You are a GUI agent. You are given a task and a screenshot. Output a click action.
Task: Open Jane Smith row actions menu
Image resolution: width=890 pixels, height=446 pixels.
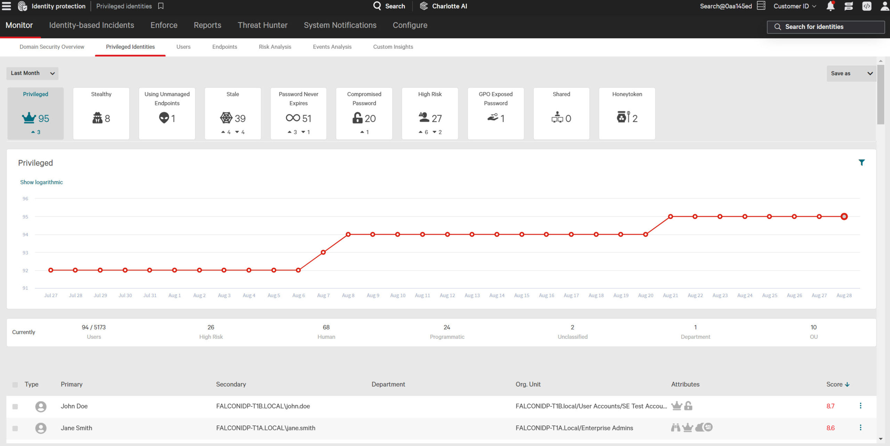click(x=860, y=428)
